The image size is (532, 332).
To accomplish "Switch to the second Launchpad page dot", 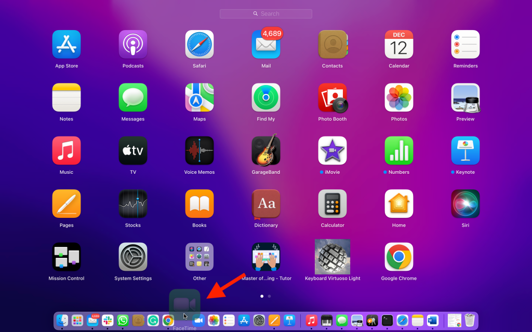I will click(270, 296).
